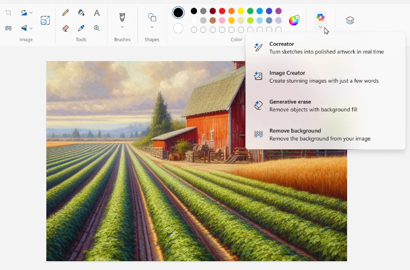Viewport: 410px width, 270px height.
Task: Choose Remove background from the menu
Action: 325,134
